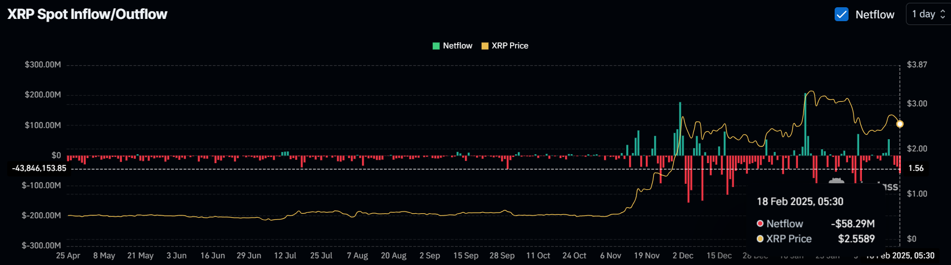
Task: Click the $-100.00M left axis label
Action: 41,185
